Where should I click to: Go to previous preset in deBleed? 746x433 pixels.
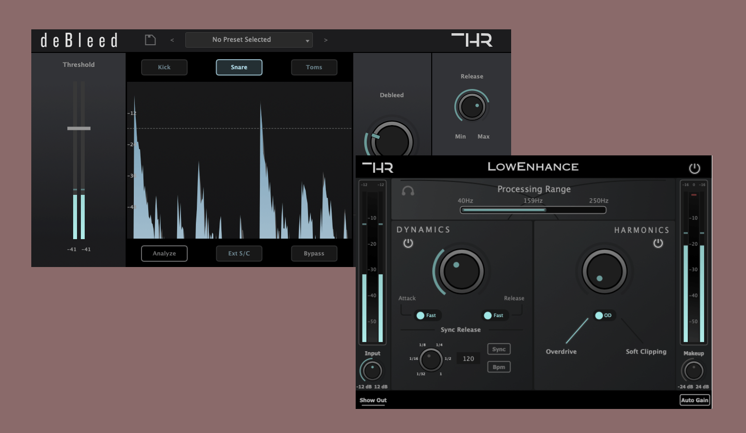(172, 40)
